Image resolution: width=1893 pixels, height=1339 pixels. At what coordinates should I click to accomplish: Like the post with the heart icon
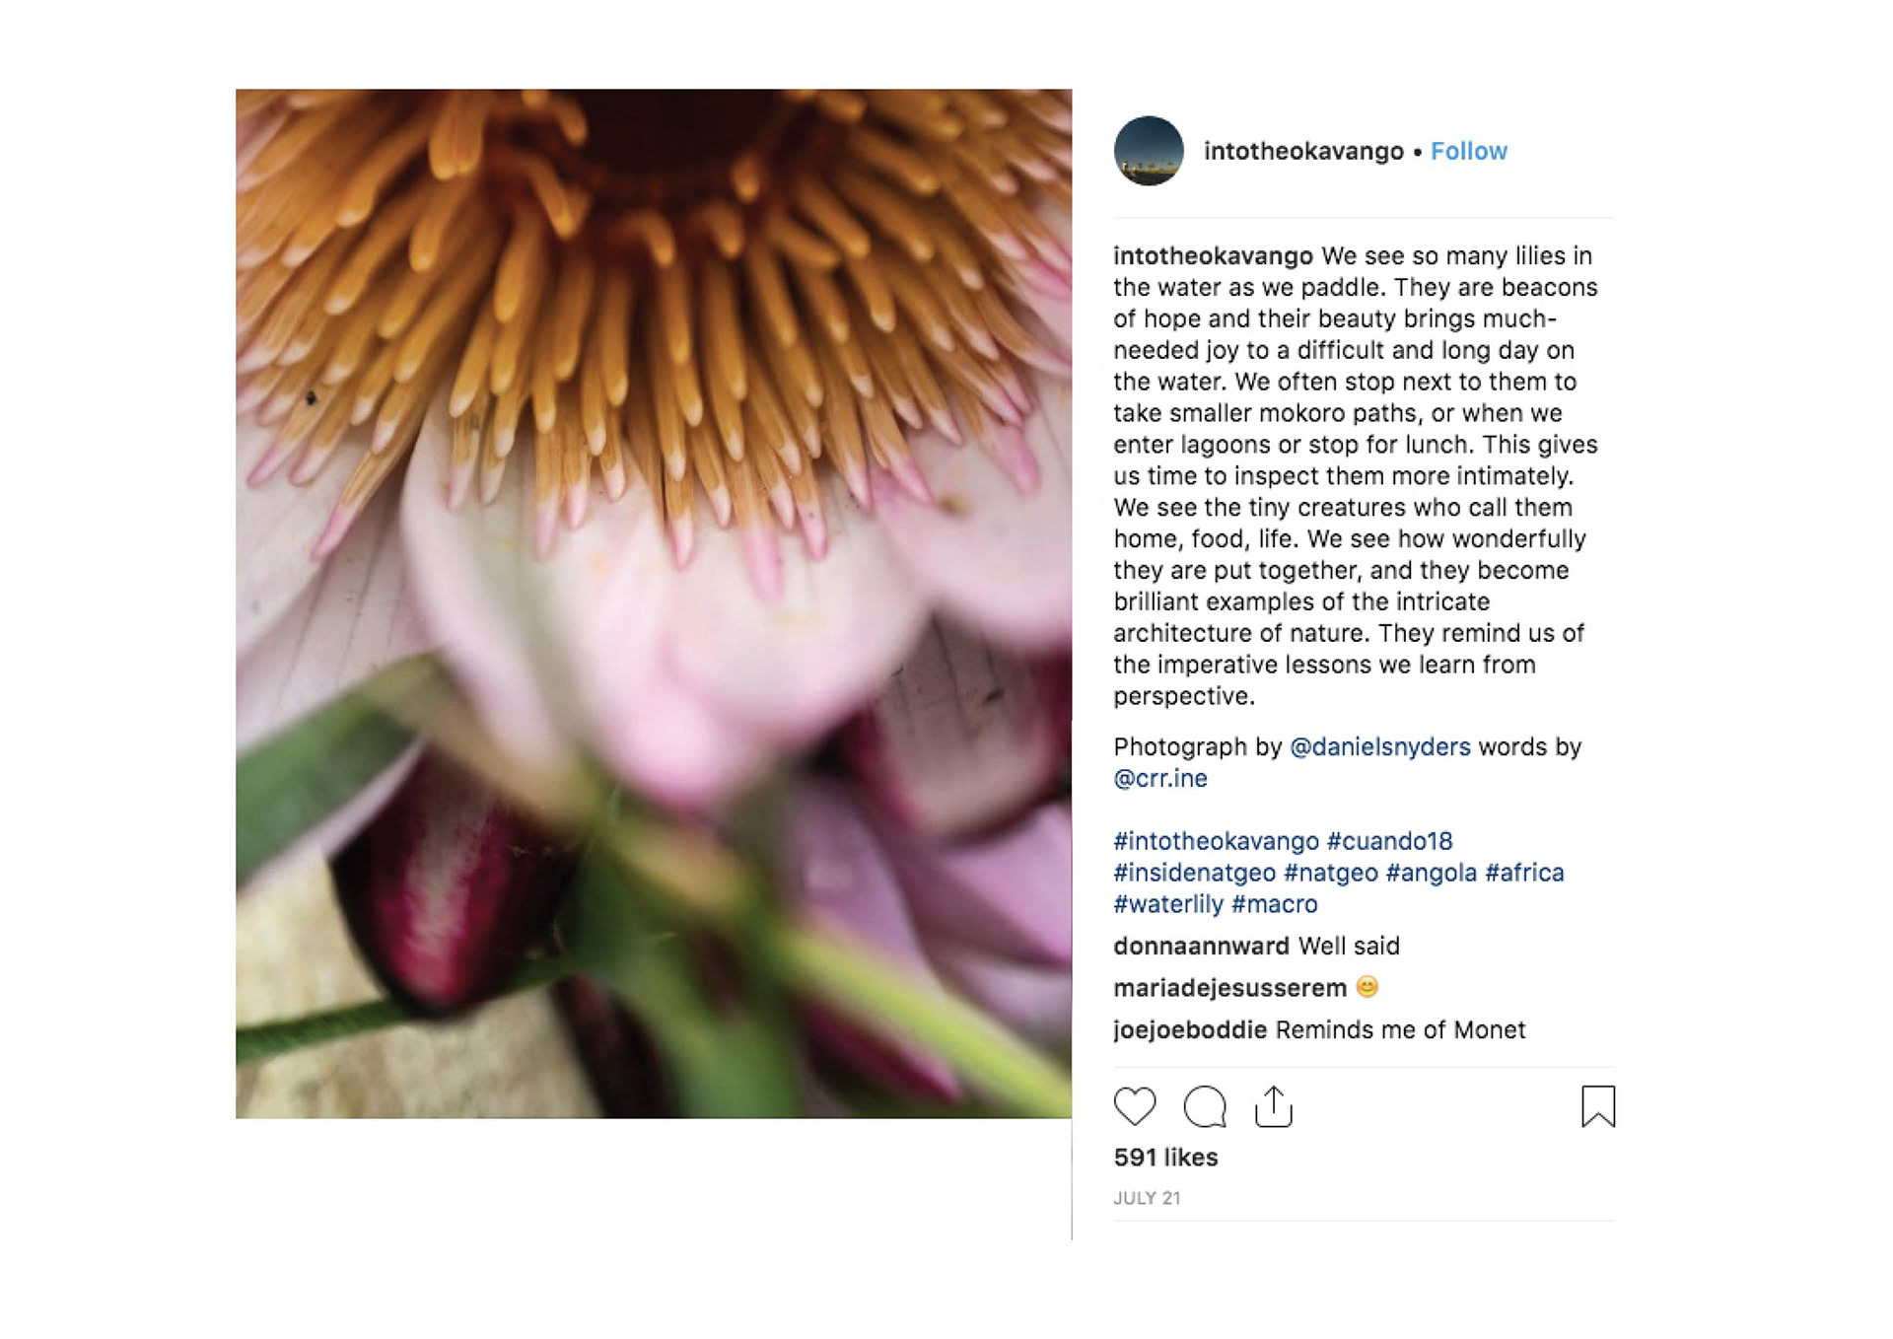tap(1134, 1106)
